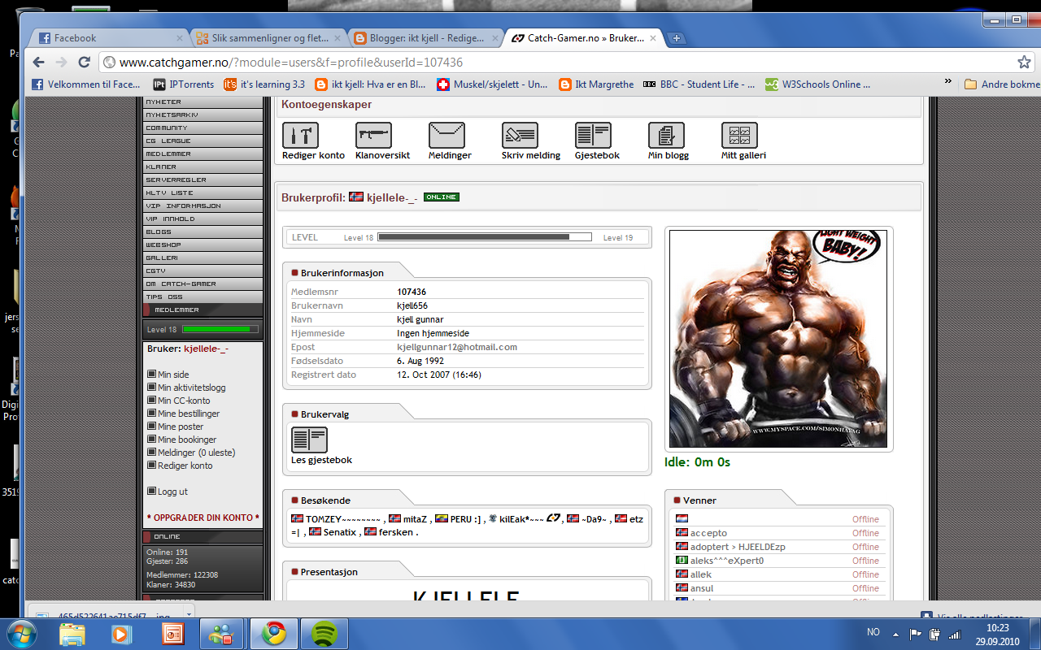
Task: Open the WEBSHOP menu item
Action: click(x=203, y=245)
